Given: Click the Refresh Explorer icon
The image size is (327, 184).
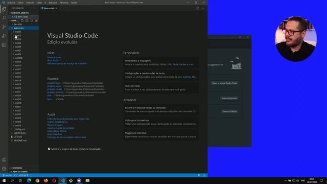Looking at the screenshot, I should point(32,20).
